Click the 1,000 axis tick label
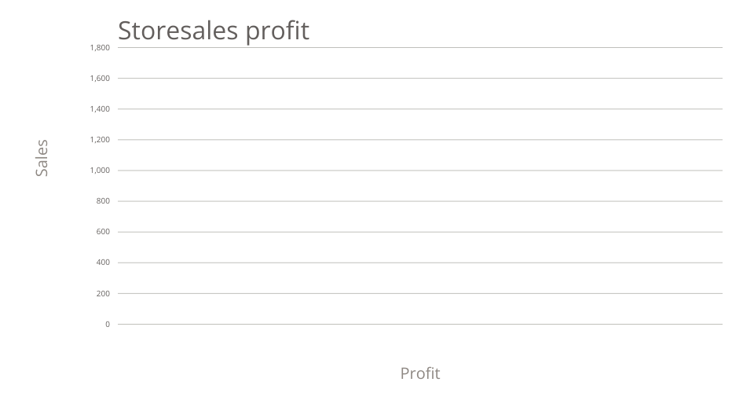This screenshot has height=393, width=754. 101,171
